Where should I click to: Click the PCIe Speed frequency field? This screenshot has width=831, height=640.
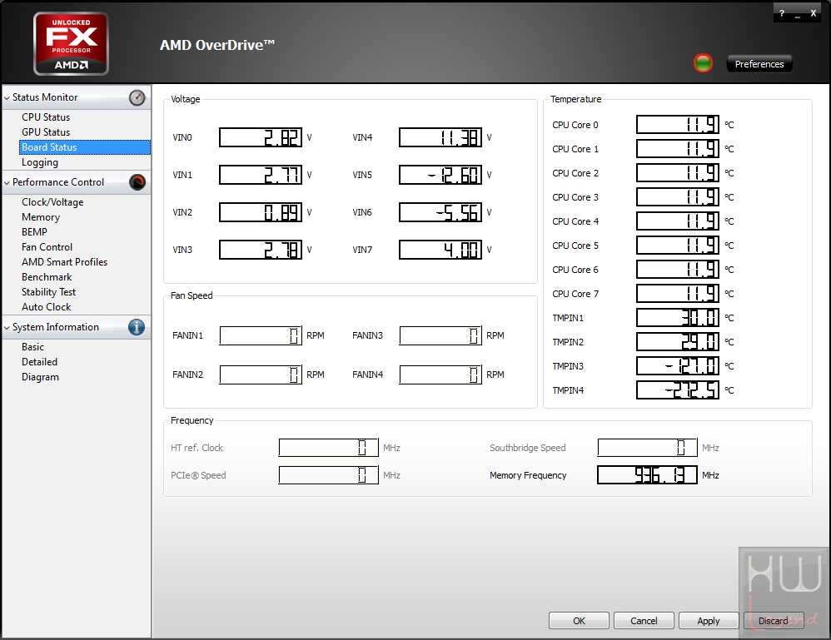coord(329,475)
